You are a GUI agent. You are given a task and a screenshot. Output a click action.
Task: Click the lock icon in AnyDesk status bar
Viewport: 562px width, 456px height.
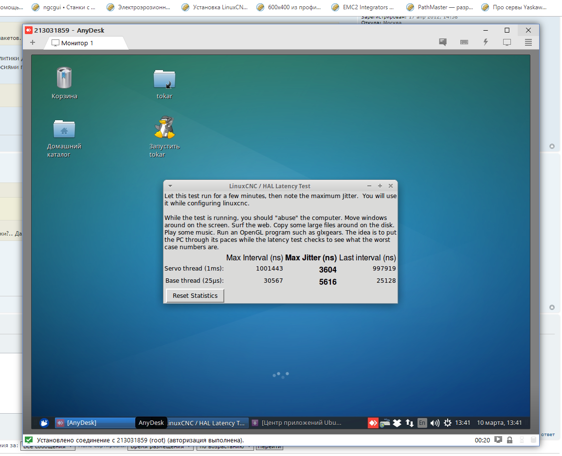(x=509, y=440)
